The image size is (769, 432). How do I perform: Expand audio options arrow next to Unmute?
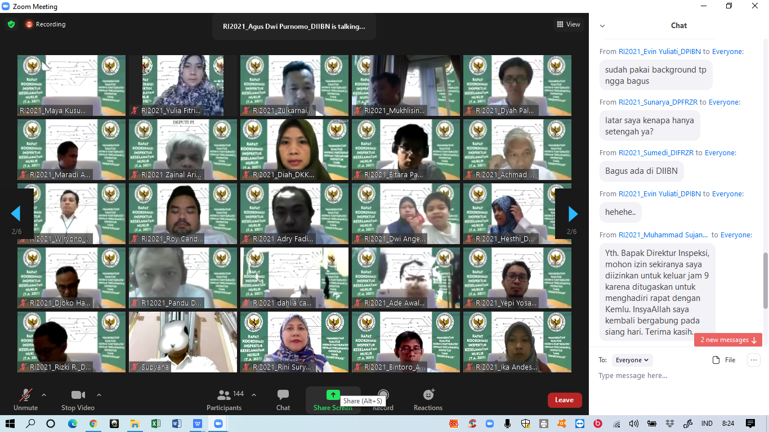(44, 395)
